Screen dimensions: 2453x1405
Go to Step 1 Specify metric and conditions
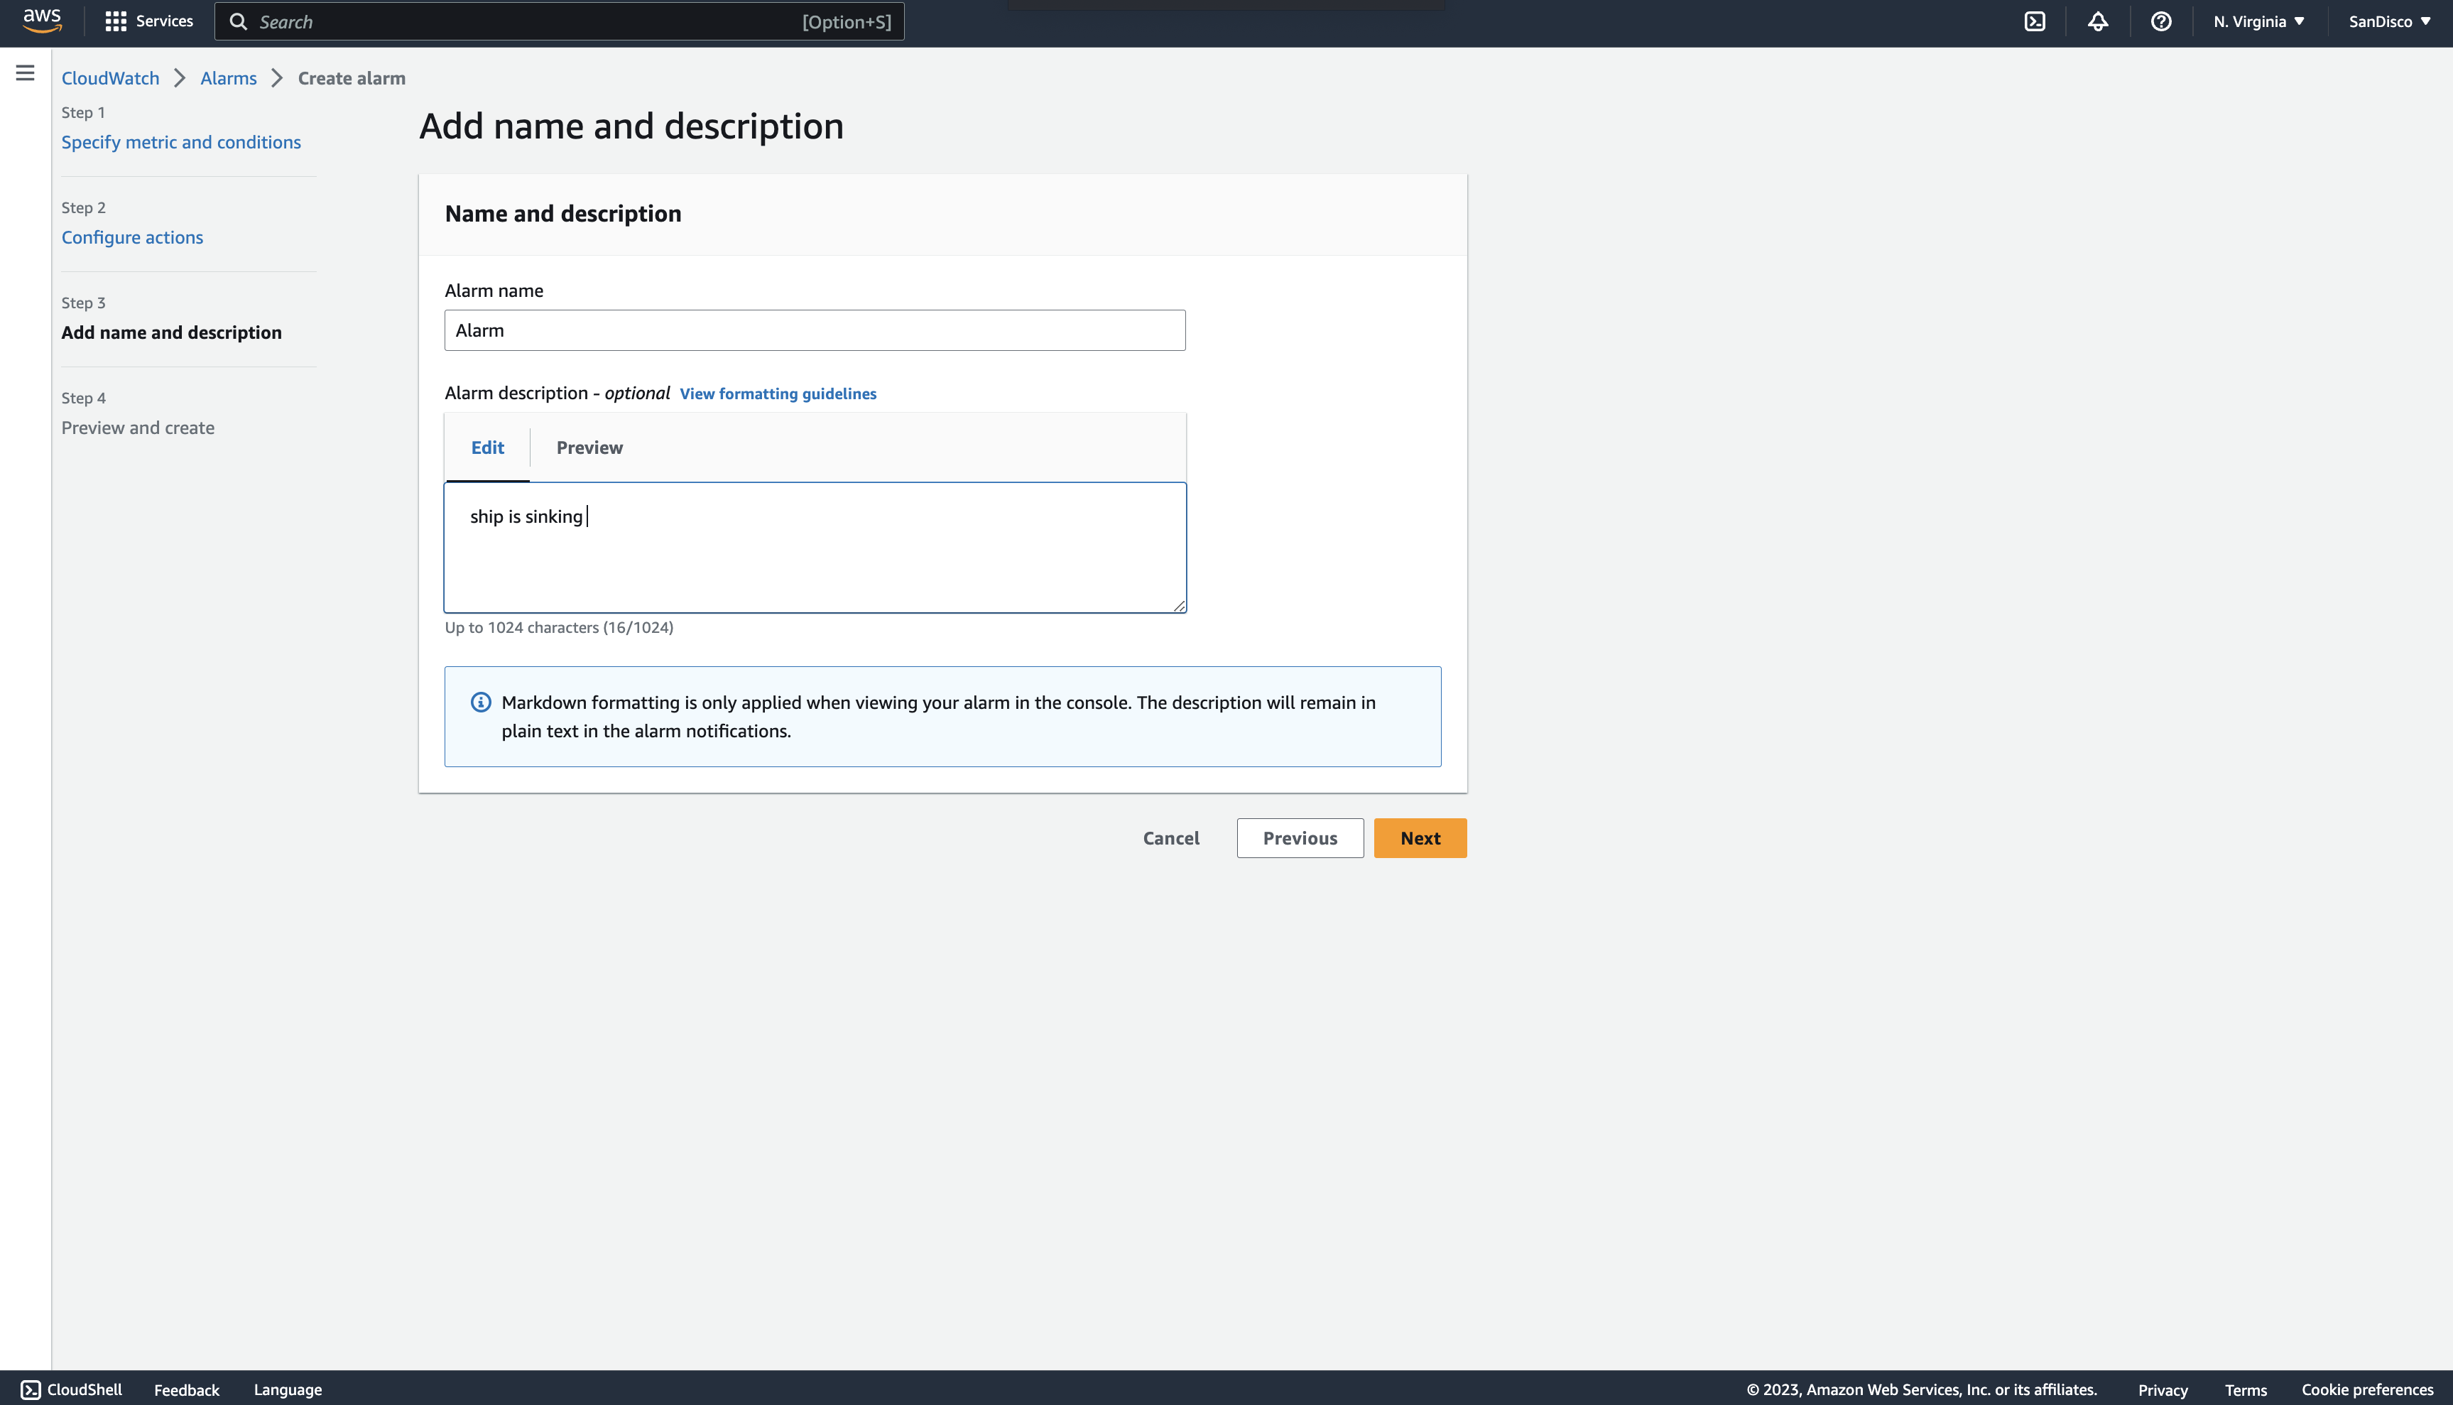(x=181, y=143)
